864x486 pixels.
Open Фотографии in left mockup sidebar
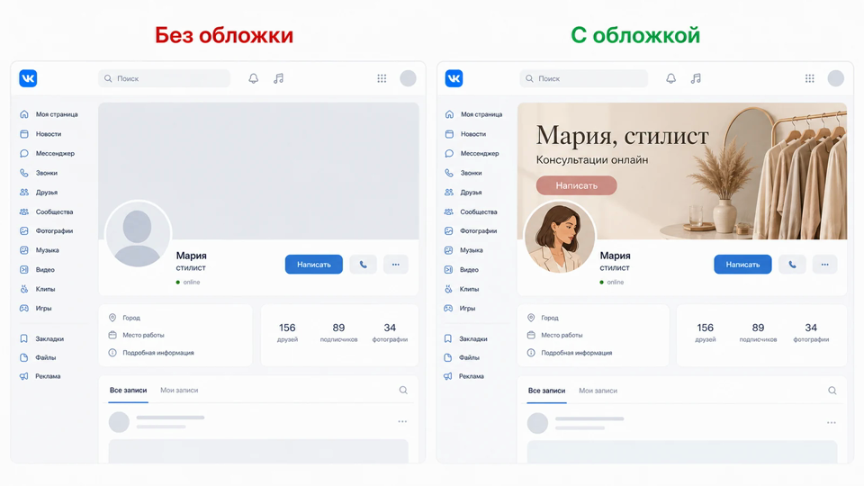tap(46, 231)
